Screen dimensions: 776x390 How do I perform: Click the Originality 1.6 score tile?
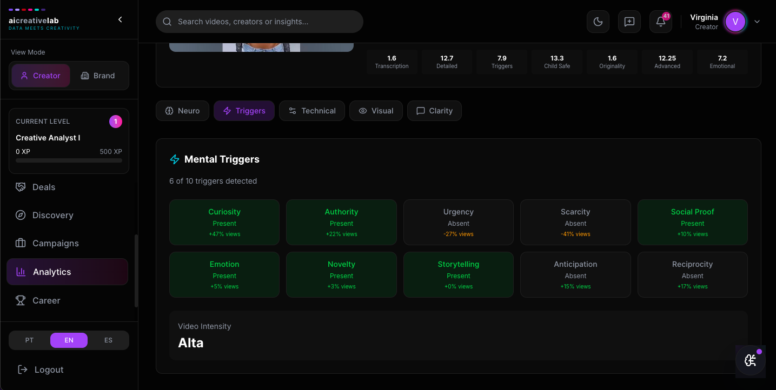612,62
